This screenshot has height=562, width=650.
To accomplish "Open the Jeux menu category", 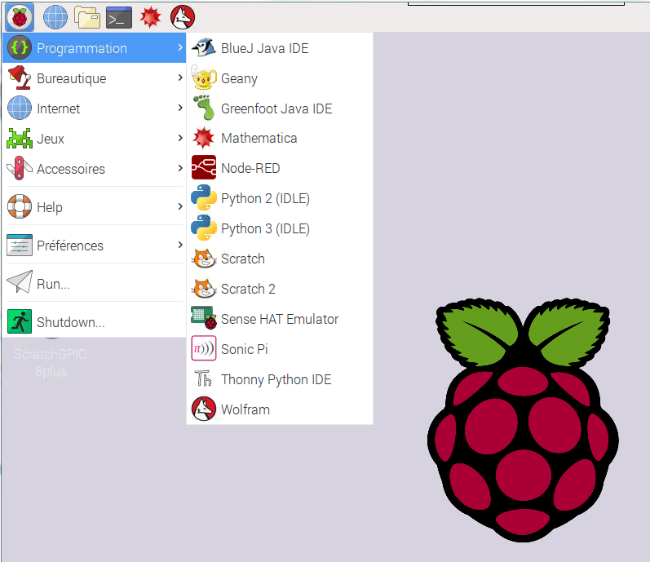I will [x=94, y=139].
